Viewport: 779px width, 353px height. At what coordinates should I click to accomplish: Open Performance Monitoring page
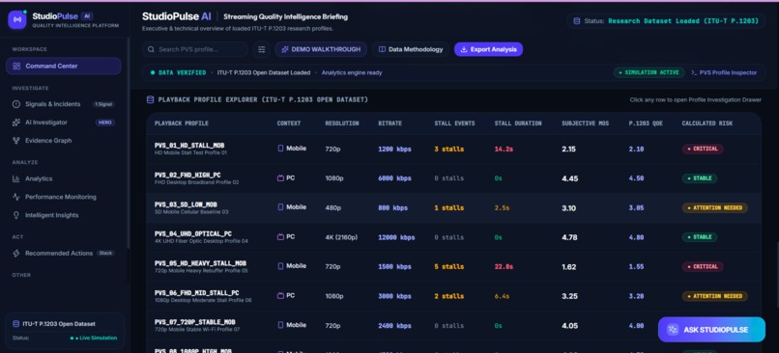(64, 197)
